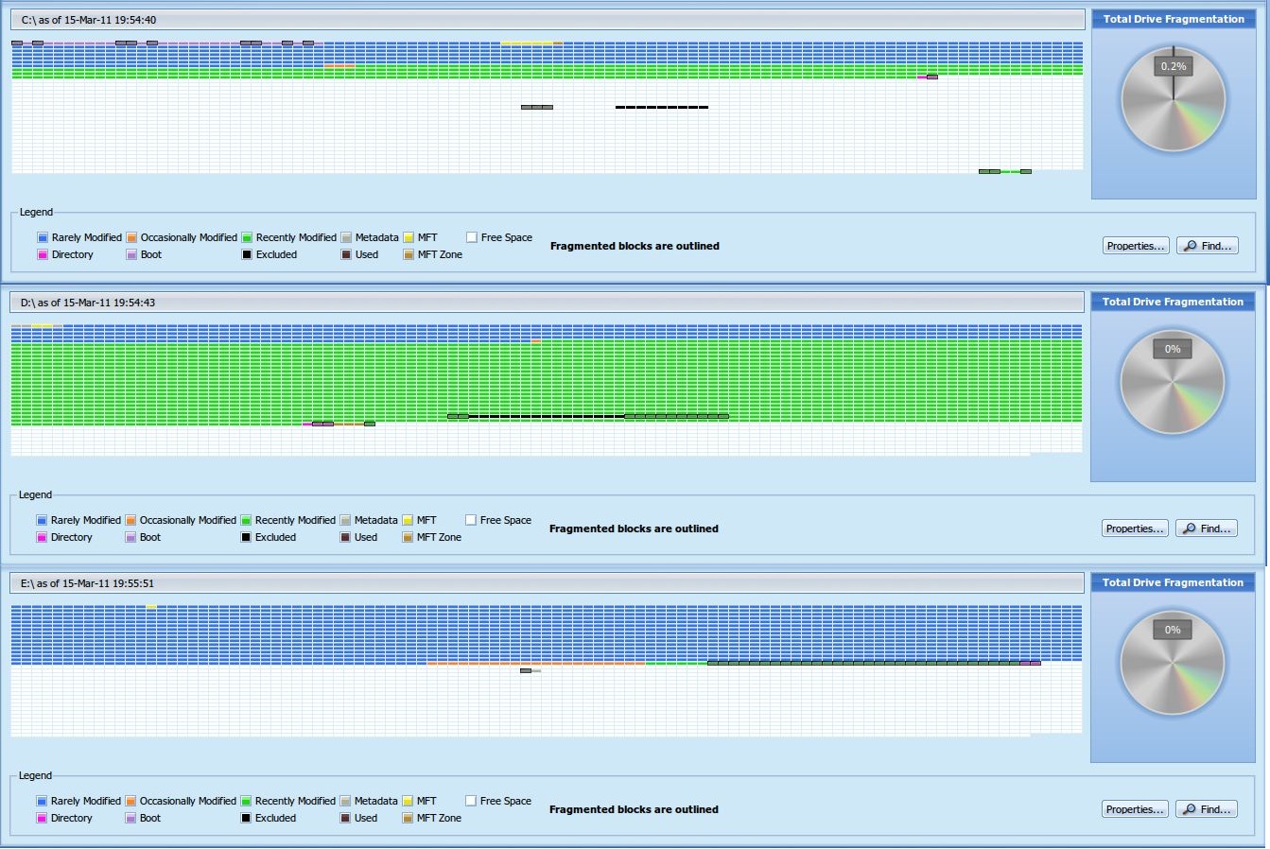This screenshot has width=1270, height=849.
Task: Click Rarely Modified blue swatch in C: legend
Action: point(43,238)
